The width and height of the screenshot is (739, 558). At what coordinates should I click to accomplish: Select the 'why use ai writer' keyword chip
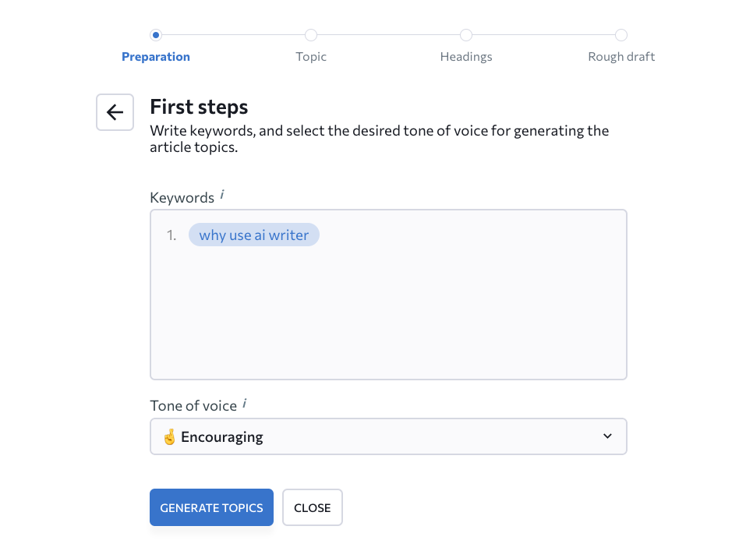[x=254, y=235]
